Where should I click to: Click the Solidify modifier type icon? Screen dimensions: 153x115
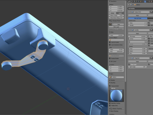tap(132, 30)
